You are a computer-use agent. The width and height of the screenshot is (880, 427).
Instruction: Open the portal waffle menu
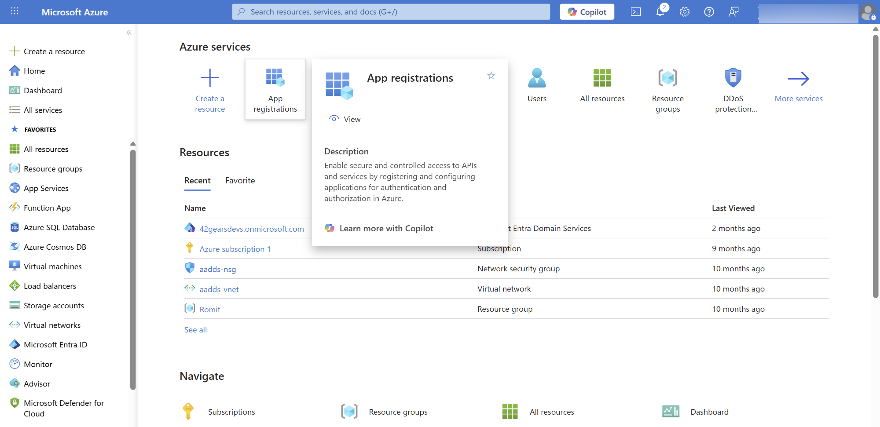(15, 11)
